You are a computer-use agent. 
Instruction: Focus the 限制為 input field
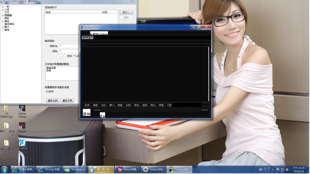[x=69, y=46]
